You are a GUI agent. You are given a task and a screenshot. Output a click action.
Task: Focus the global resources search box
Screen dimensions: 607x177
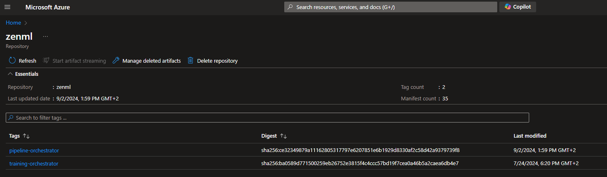(390, 7)
